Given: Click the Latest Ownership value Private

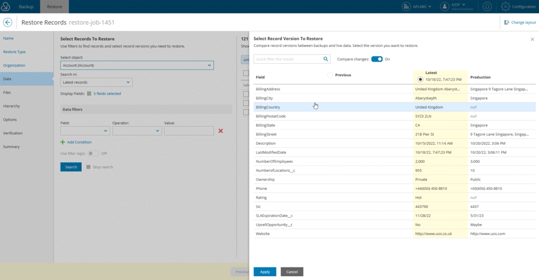Looking at the screenshot, I should coord(421,180).
